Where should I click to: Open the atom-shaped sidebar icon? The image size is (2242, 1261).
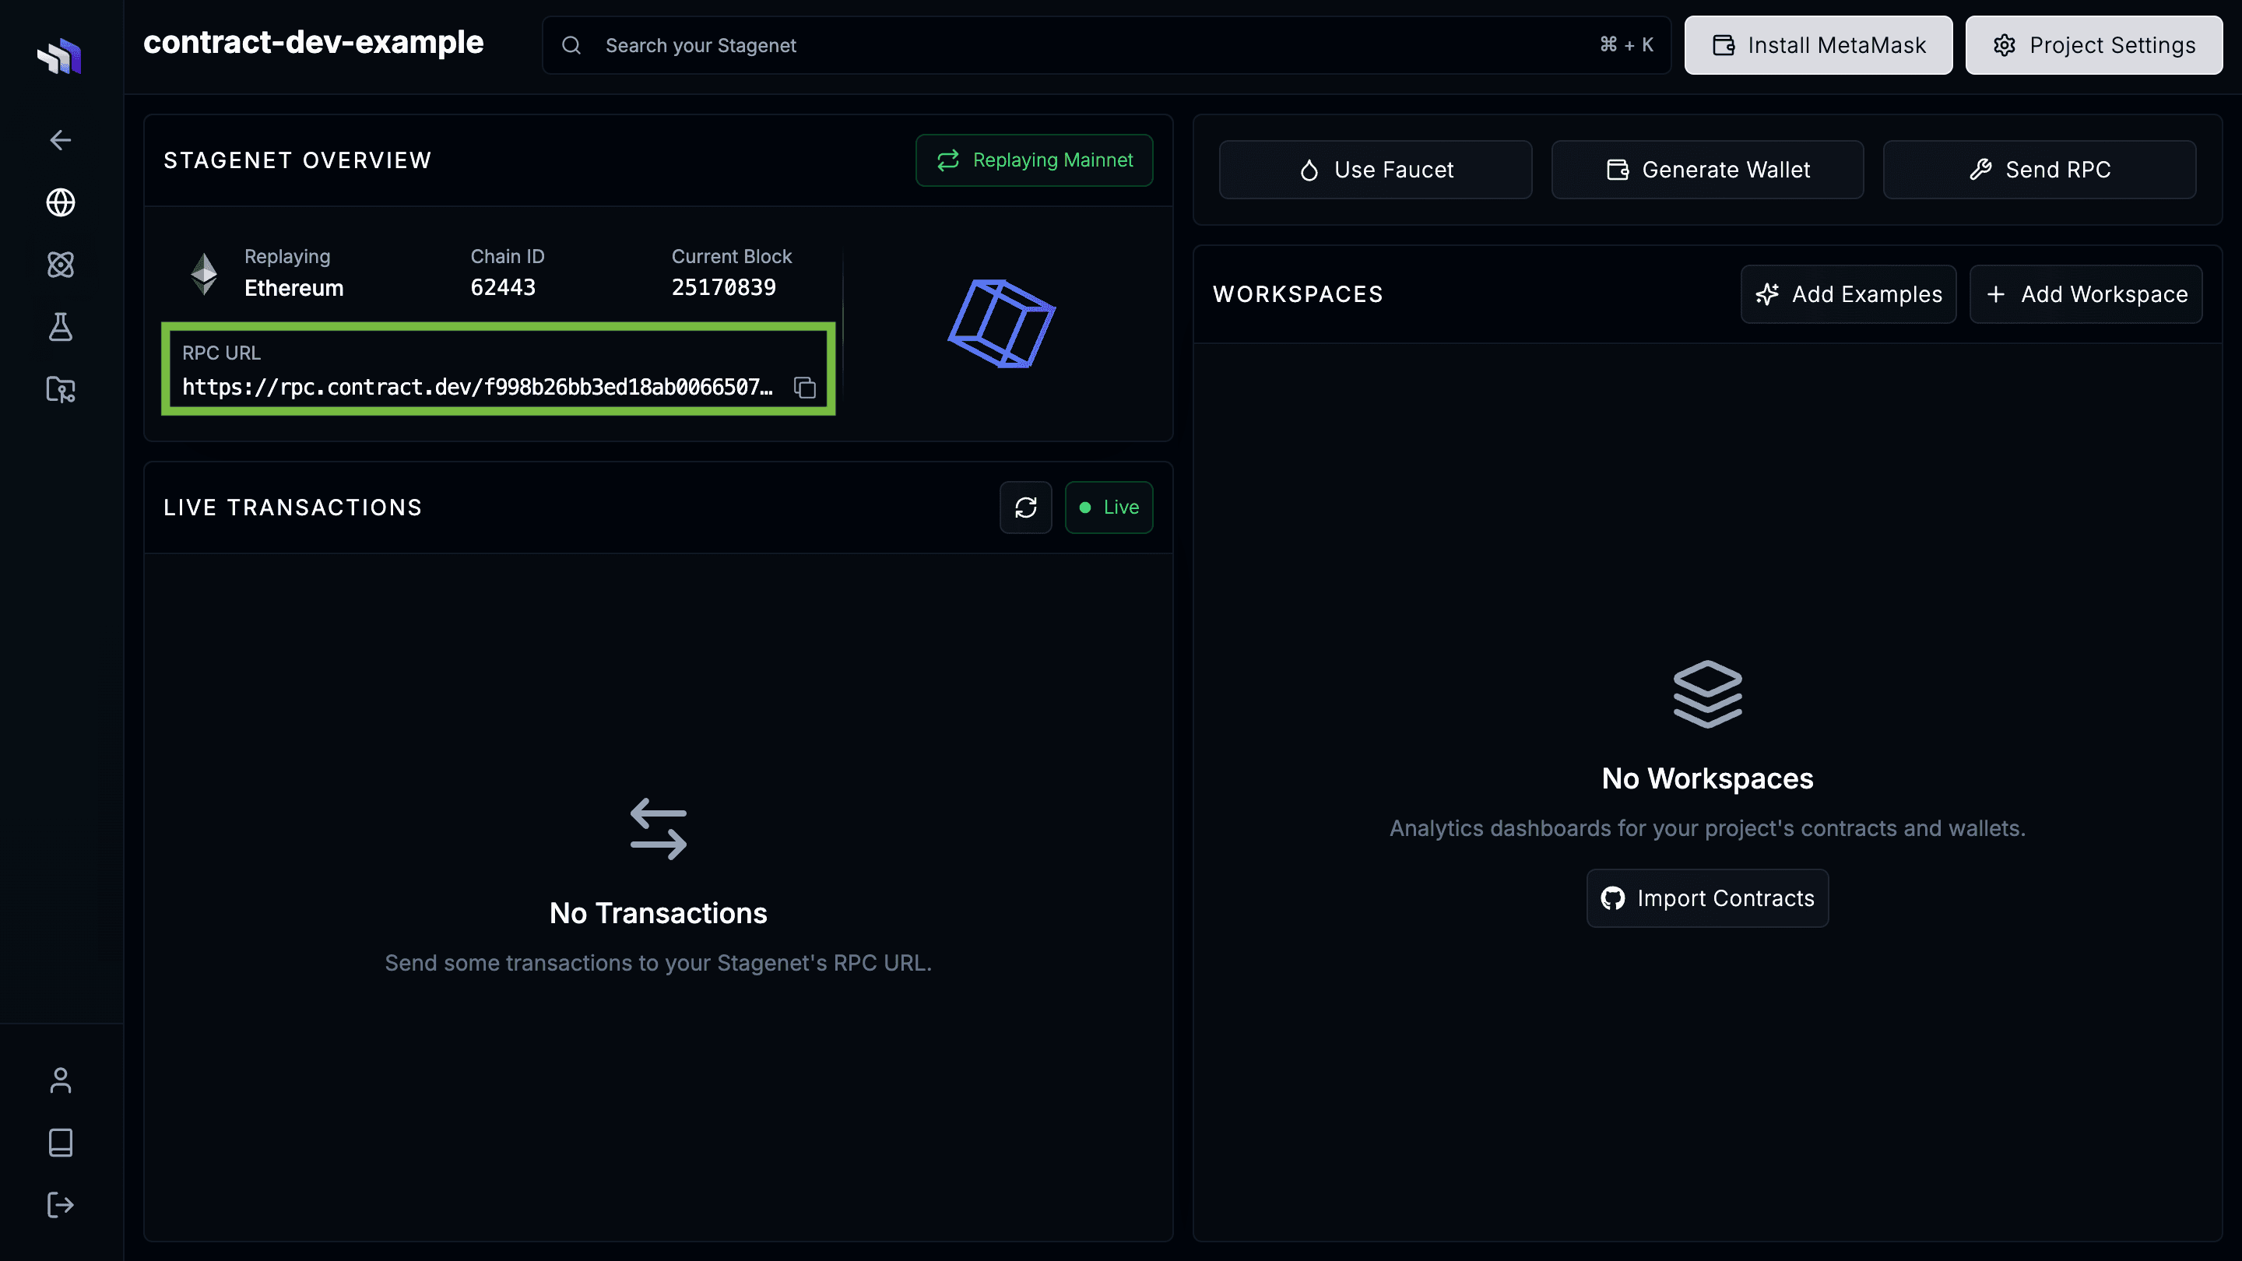coord(60,265)
